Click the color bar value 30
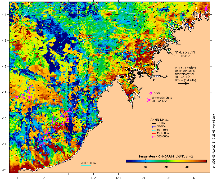Viewport: 217px width, 180px height. point(187,167)
